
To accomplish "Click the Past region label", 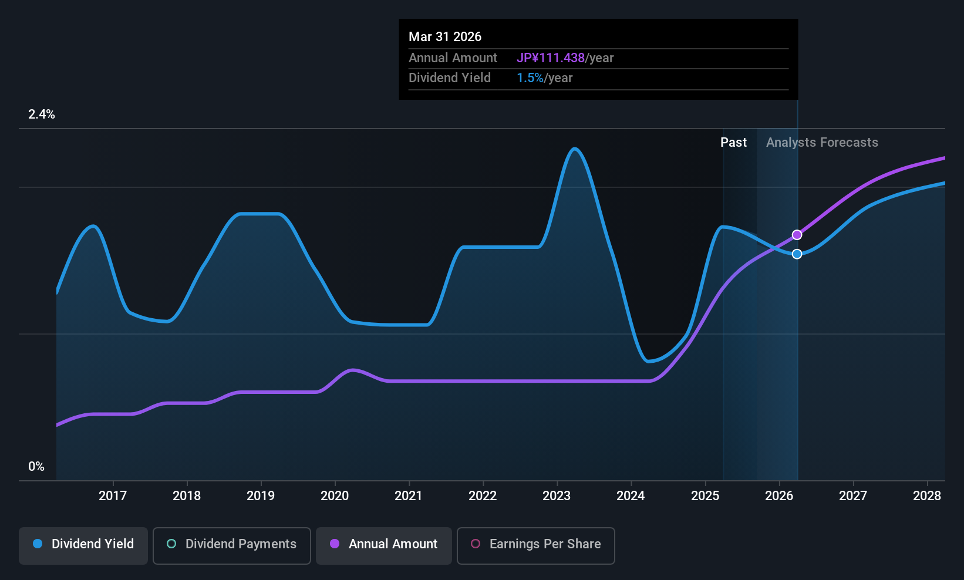I will point(733,142).
